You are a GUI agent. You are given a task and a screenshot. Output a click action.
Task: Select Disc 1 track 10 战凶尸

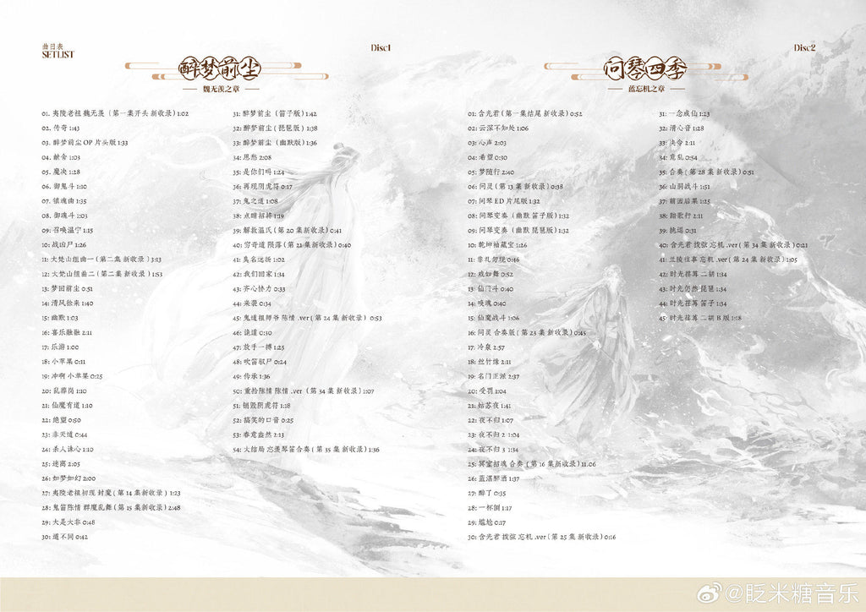(x=63, y=244)
